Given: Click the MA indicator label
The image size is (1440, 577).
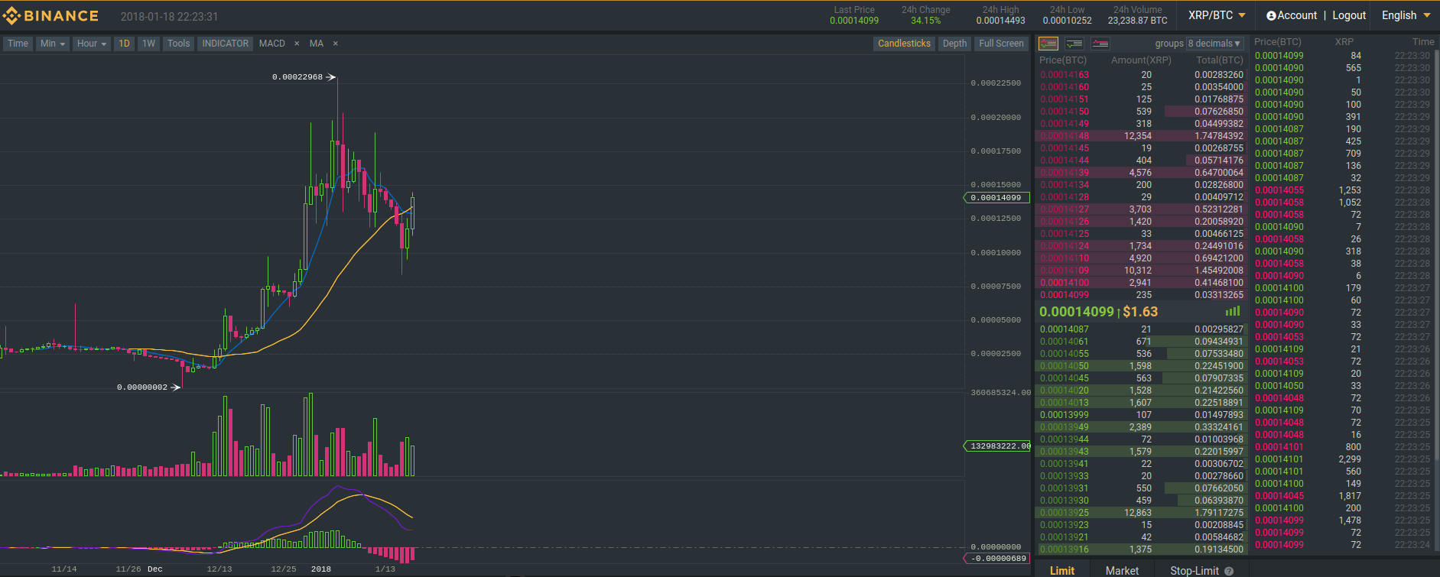Looking at the screenshot, I should (x=317, y=44).
